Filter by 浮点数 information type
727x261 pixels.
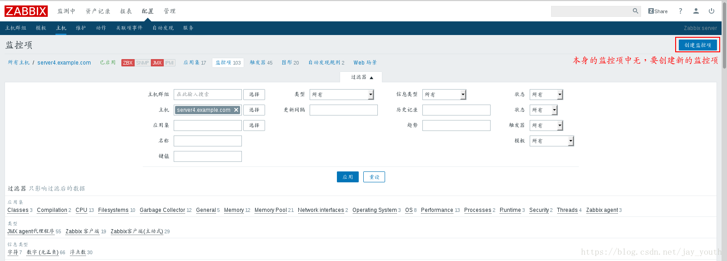click(x=78, y=252)
